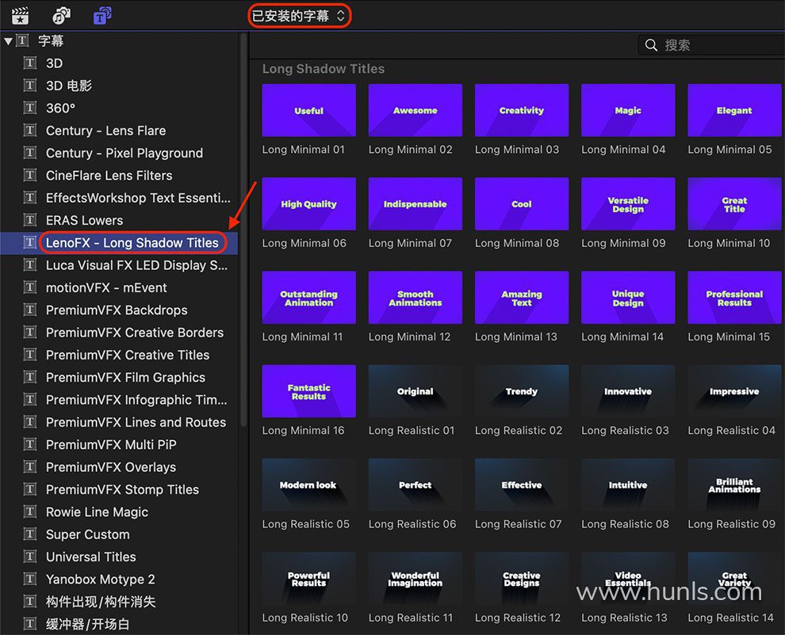Open the Titles and Generators sidebar icon
This screenshot has height=635, width=785.
(102, 16)
